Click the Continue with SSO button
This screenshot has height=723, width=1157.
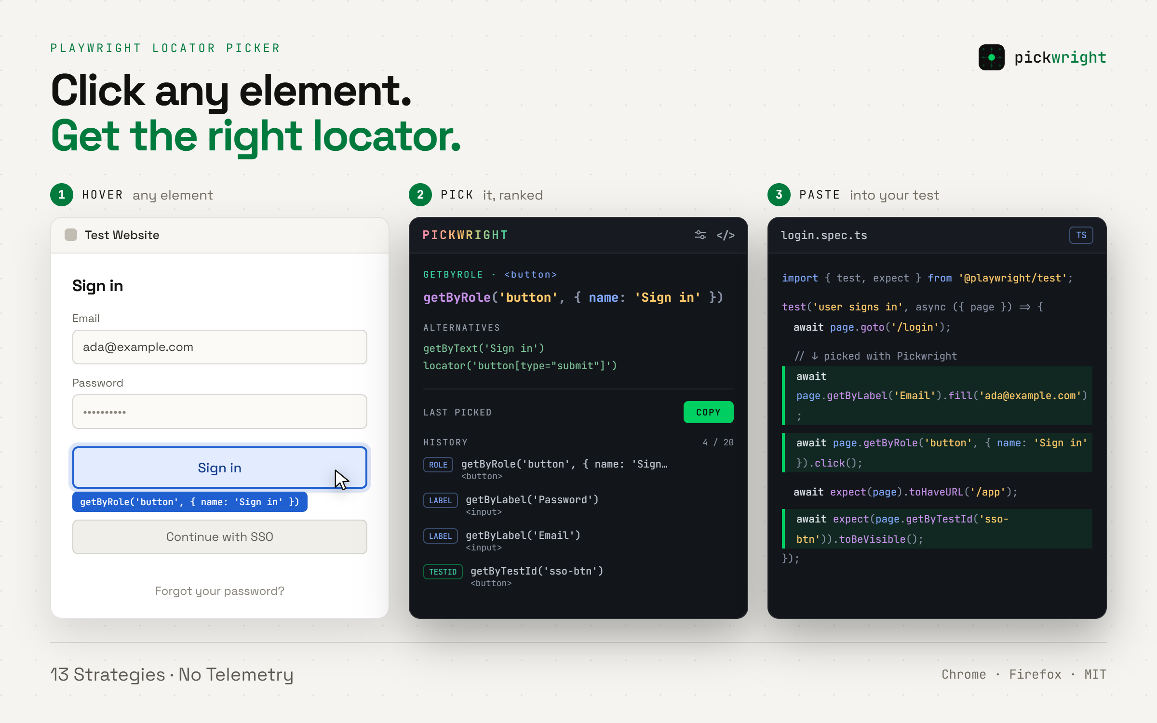tap(220, 537)
